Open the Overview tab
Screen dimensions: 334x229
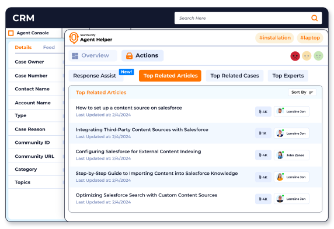click(x=93, y=55)
